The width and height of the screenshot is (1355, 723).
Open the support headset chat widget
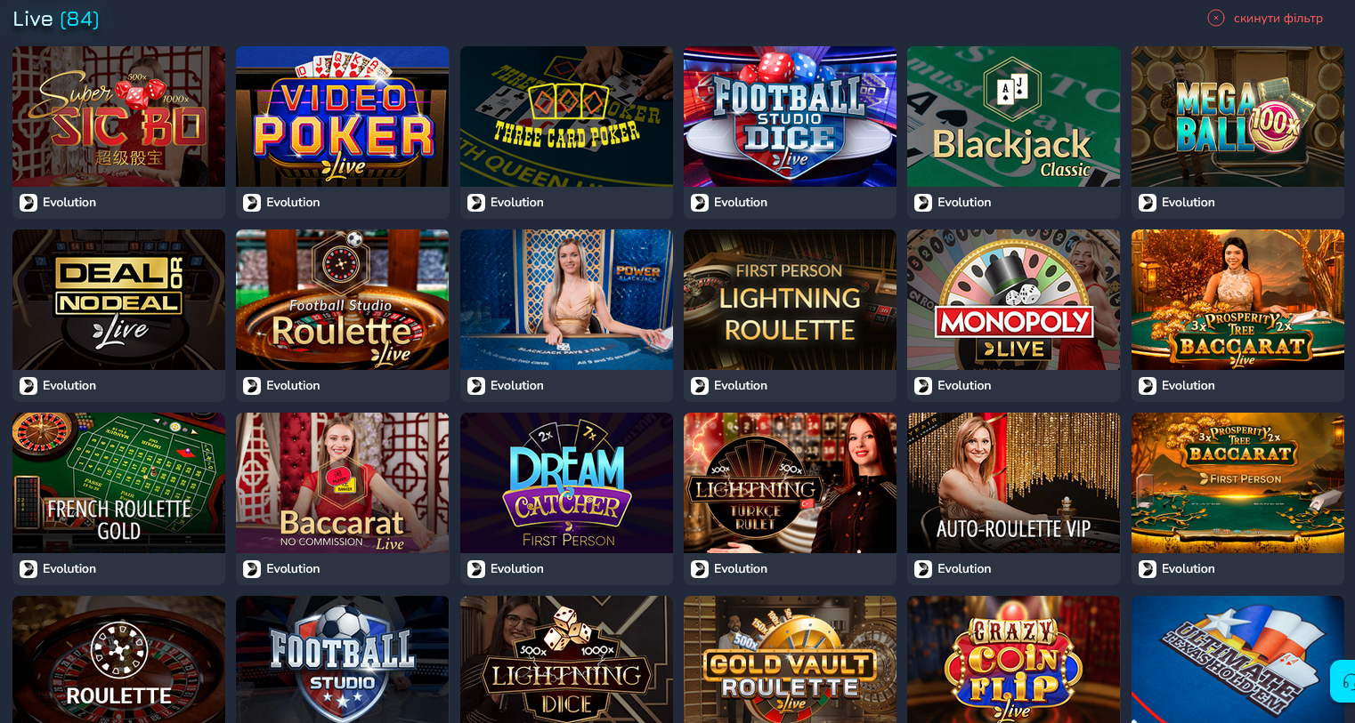1343,681
